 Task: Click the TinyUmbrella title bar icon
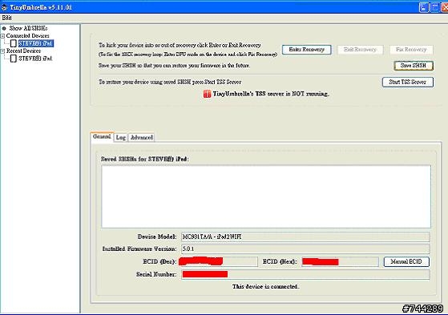(4, 7)
